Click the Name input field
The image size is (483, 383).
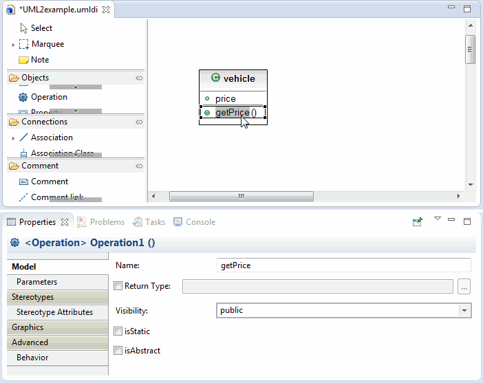click(x=343, y=265)
